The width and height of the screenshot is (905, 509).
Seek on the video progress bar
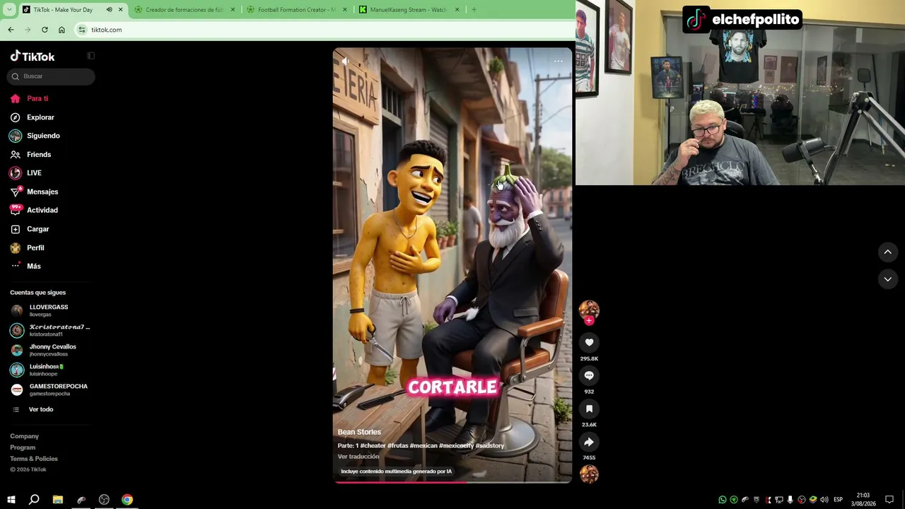point(452,482)
